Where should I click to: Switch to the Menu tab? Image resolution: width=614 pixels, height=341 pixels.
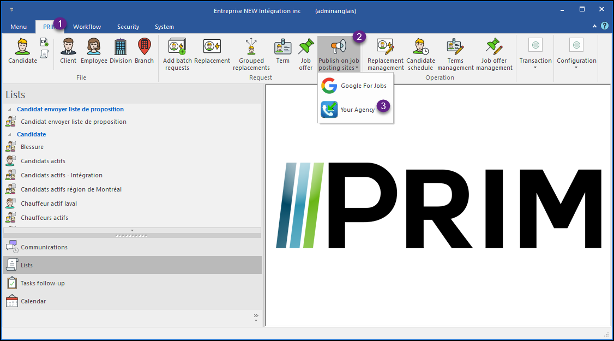point(19,27)
